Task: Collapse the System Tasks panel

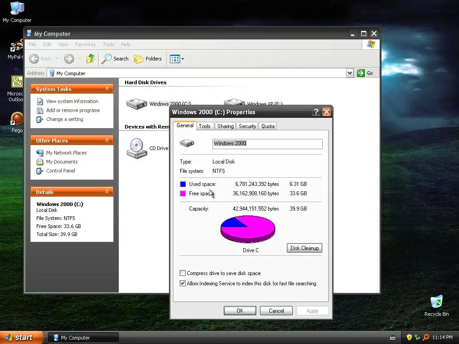Action: 107,89
